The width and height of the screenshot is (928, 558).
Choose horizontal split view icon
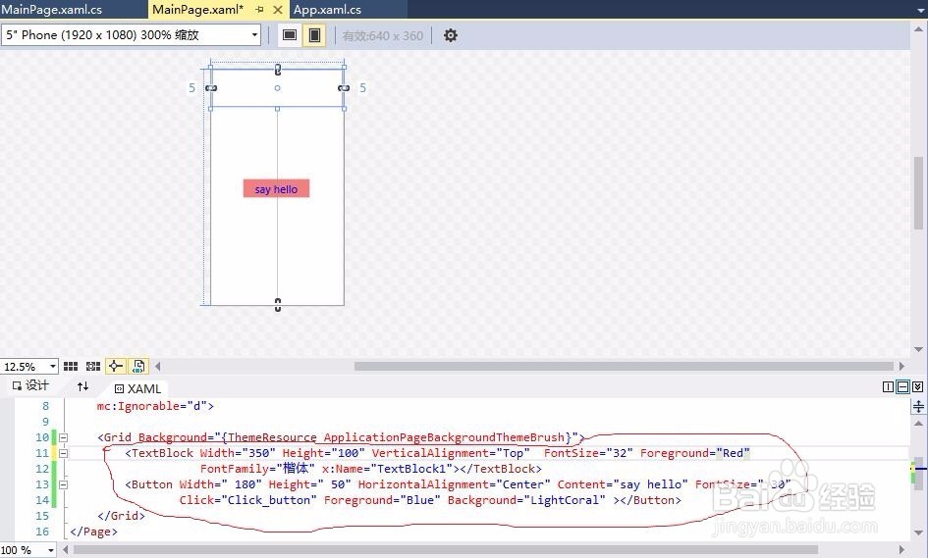point(902,386)
